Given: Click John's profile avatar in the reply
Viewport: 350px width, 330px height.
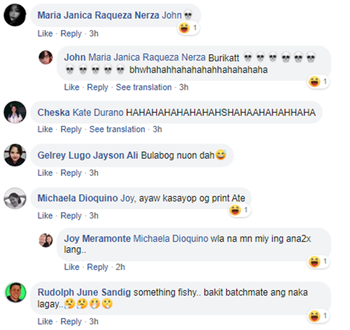Looking at the screenshot, I should click(46, 57).
